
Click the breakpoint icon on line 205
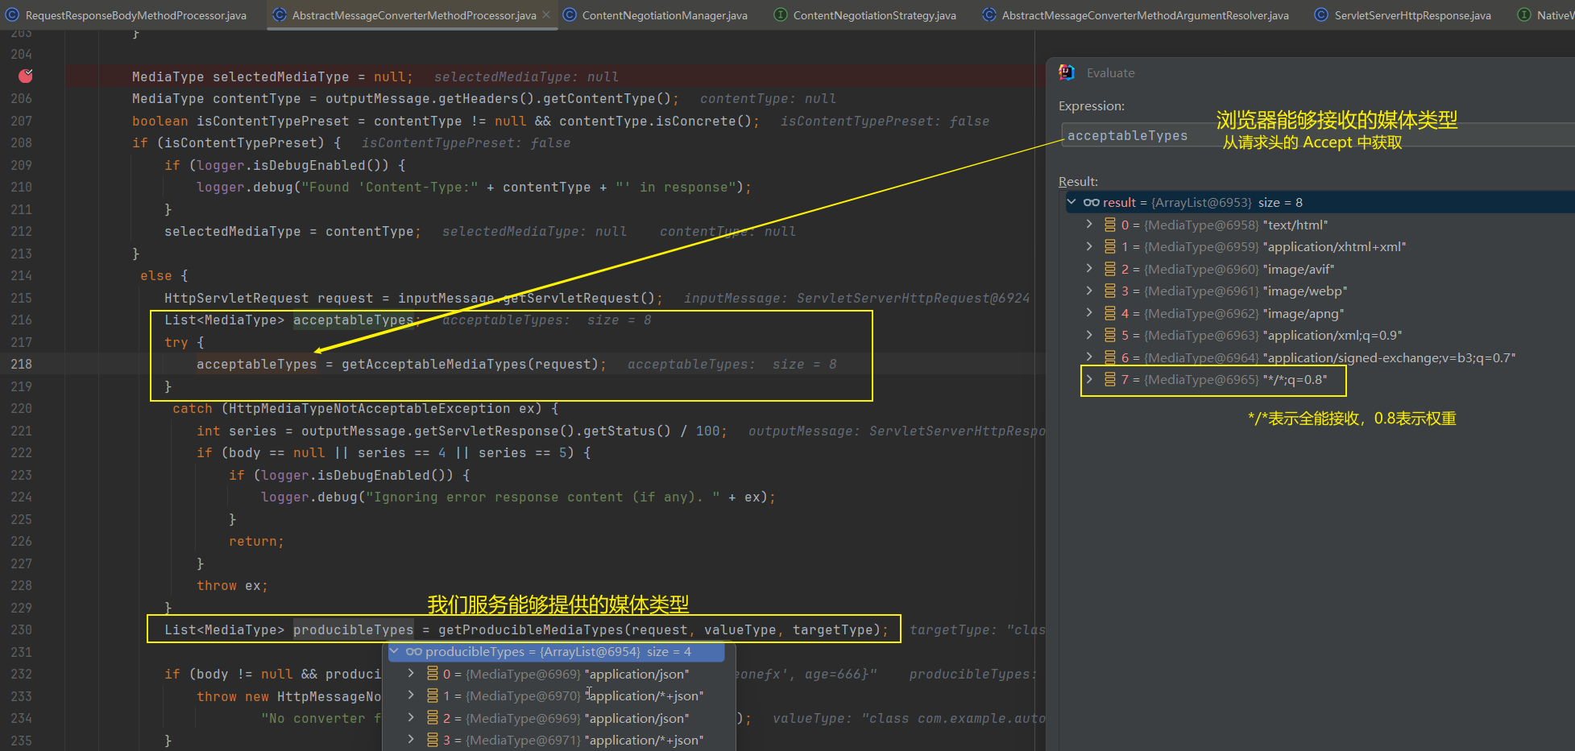(26, 76)
